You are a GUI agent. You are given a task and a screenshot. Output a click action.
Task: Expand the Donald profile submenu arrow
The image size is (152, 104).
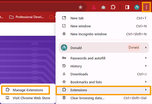click(x=146, y=47)
